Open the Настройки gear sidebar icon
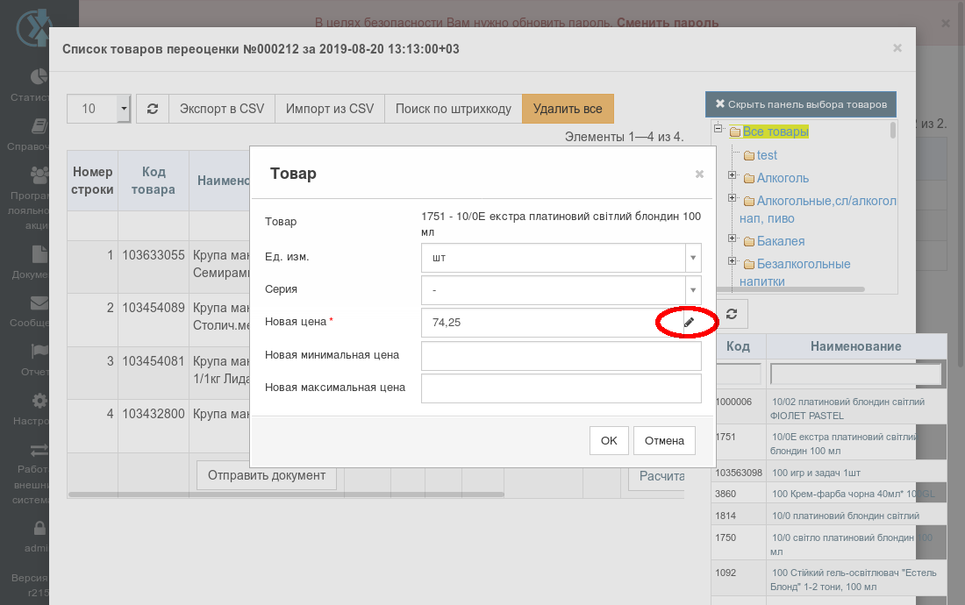 coord(39,401)
